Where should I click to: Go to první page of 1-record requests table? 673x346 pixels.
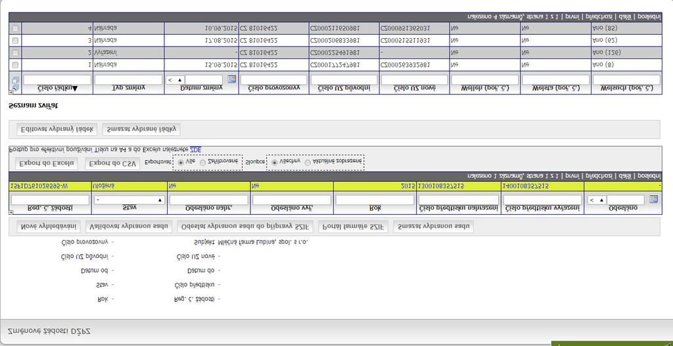point(571,176)
